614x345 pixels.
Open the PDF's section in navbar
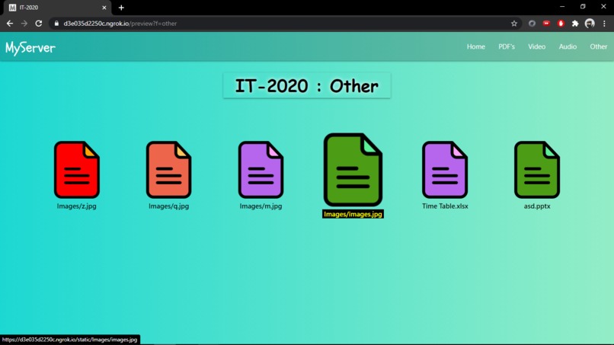[x=507, y=46]
